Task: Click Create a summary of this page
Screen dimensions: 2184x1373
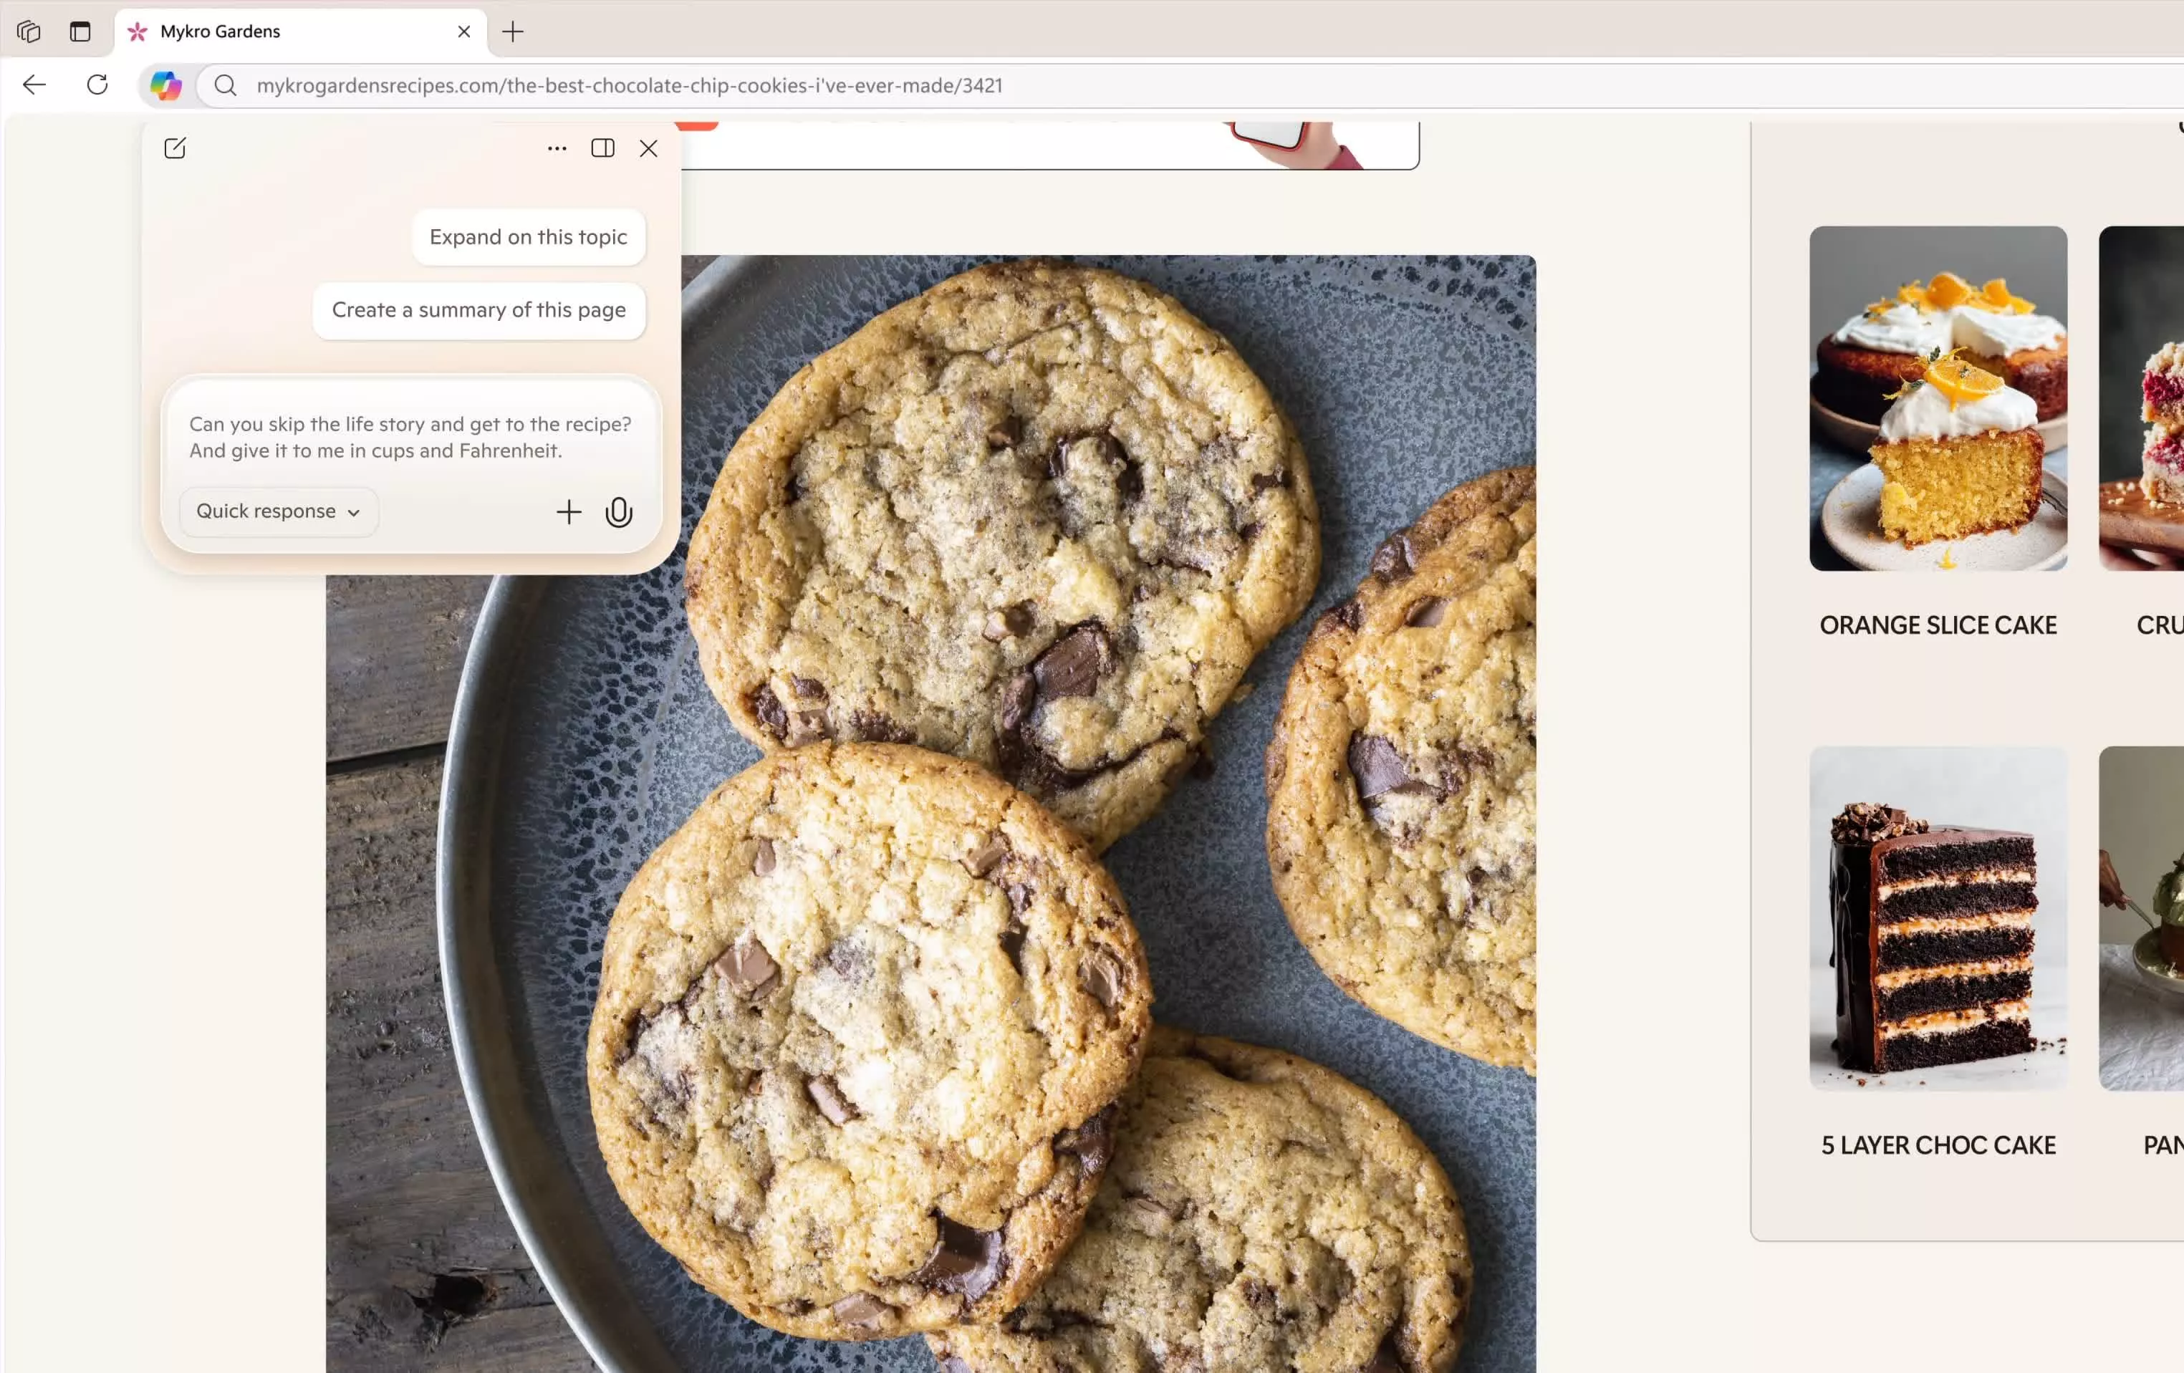Action: pos(479,310)
